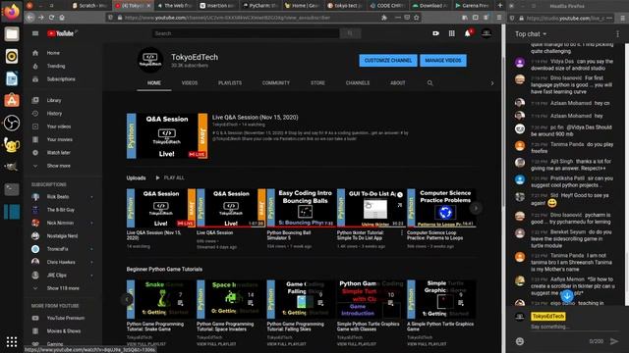Click PLAY ALL for Uploads
629x353 pixels.
coord(170,177)
